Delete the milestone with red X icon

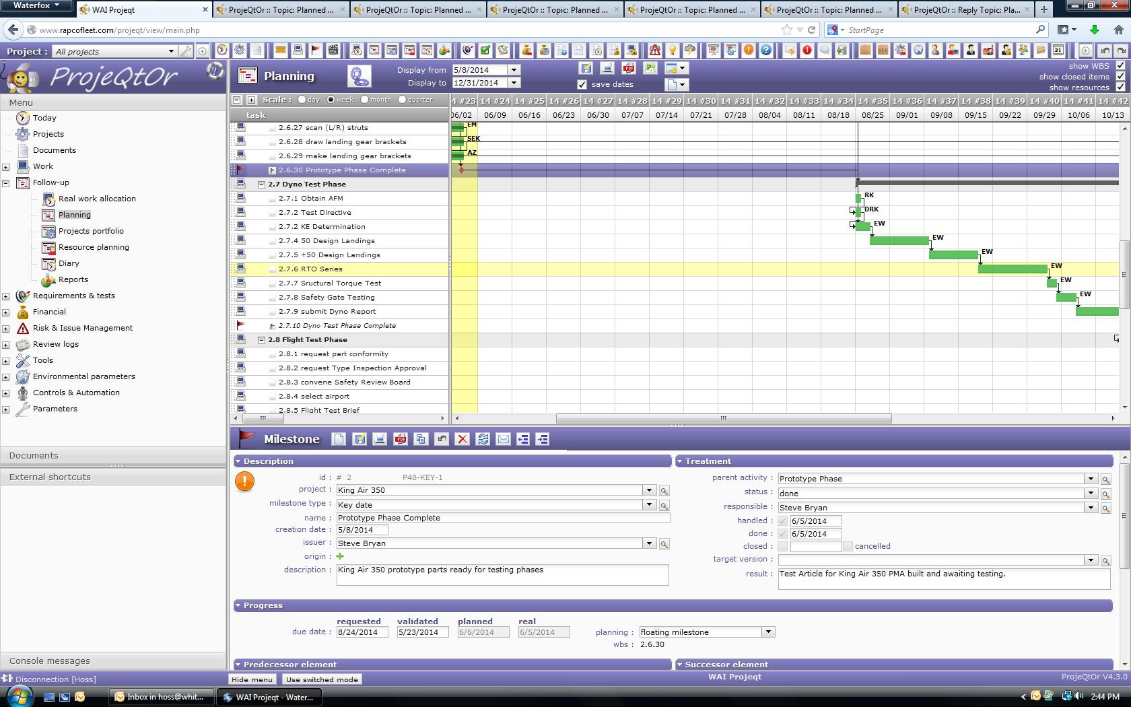[462, 439]
